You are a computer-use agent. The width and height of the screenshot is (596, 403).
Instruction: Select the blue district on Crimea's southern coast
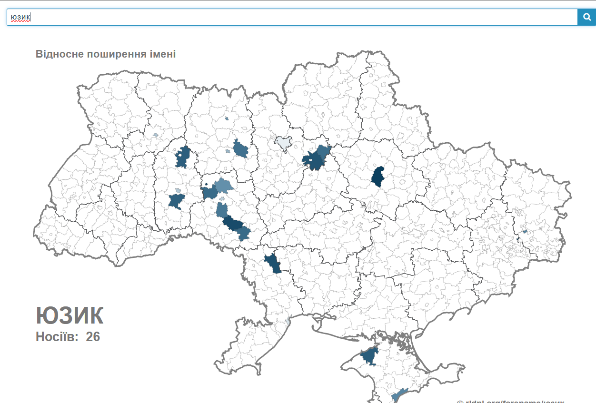point(398,394)
